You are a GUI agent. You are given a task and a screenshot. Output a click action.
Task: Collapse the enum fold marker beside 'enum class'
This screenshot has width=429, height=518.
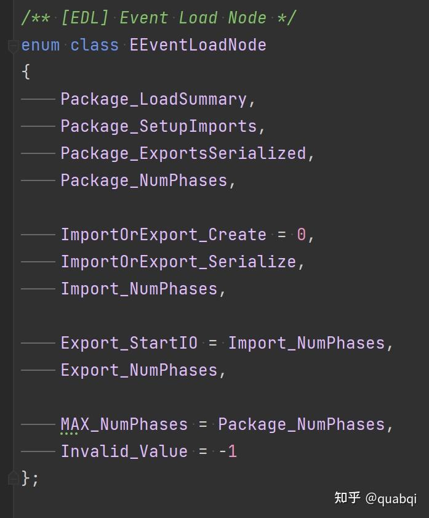tap(12, 46)
